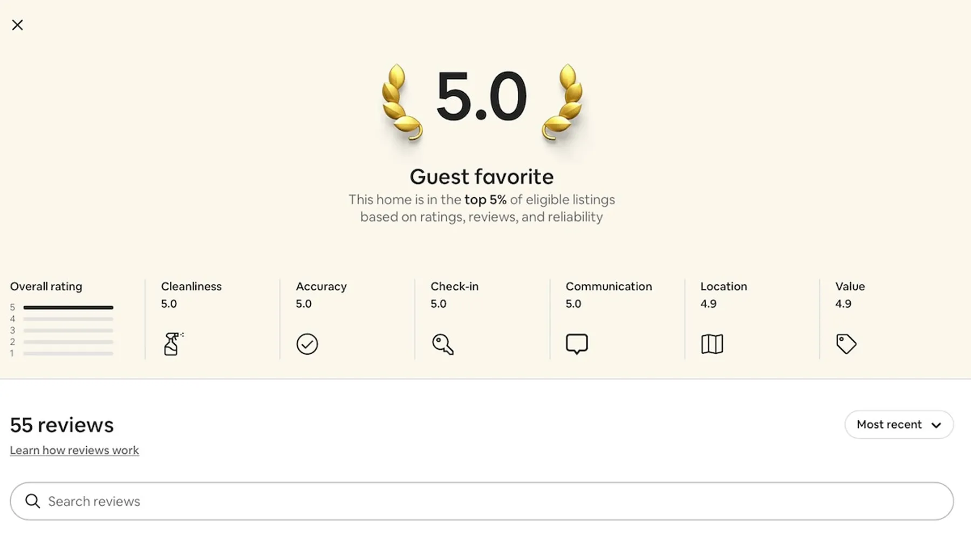
Task: Click the large 5.0 overall score
Action: (x=481, y=97)
